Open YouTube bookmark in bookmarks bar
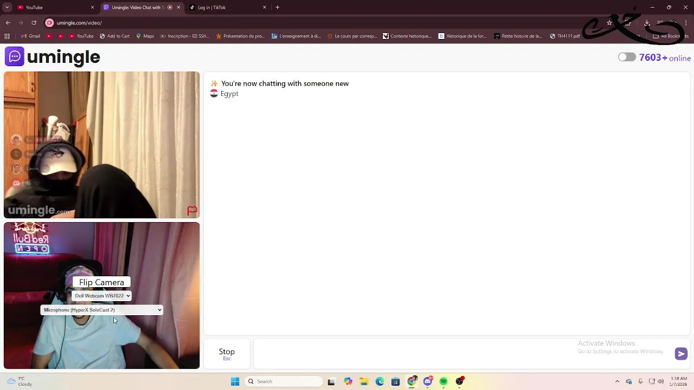The height and width of the screenshot is (390, 694). point(80,36)
